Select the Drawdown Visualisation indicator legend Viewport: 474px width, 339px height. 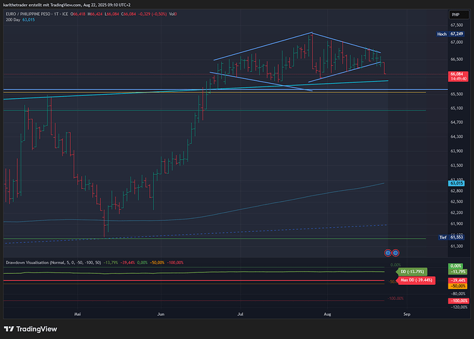pos(32,262)
